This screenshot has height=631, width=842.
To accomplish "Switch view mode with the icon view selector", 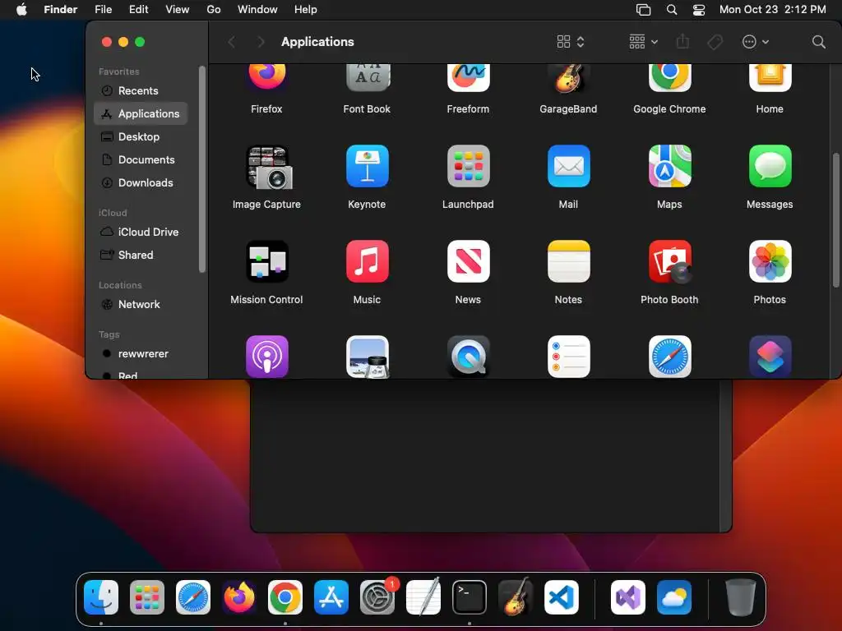I will (x=571, y=42).
